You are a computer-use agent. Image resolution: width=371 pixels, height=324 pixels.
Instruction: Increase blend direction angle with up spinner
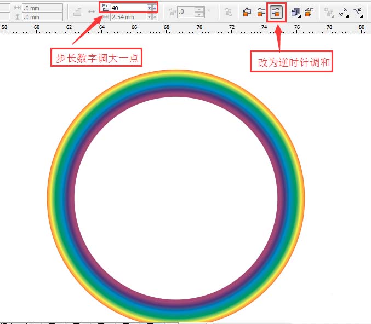[199, 9]
